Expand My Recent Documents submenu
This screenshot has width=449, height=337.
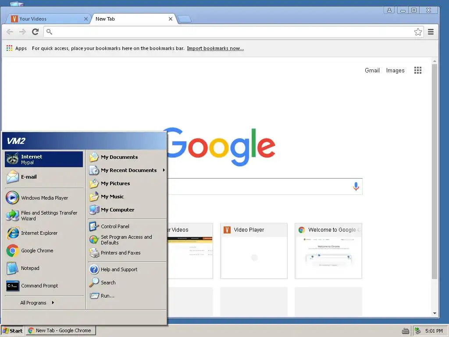tap(127, 170)
